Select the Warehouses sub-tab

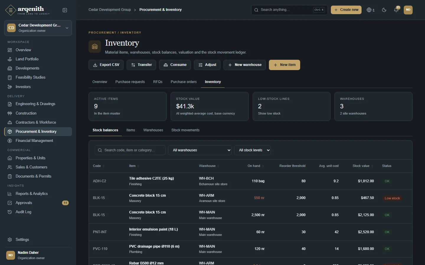153,130
